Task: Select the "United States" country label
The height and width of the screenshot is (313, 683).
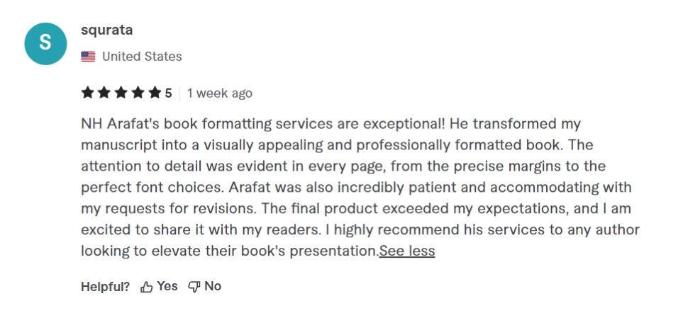Action: [142, 57]
